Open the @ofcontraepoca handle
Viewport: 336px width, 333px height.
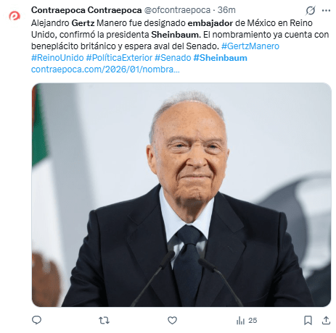pos(177,10)
